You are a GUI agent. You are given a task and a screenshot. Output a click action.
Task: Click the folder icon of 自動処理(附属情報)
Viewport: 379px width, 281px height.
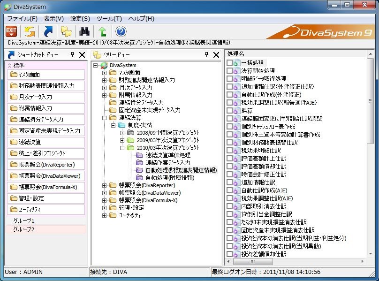pyautogui.click(x=139, y=177)
